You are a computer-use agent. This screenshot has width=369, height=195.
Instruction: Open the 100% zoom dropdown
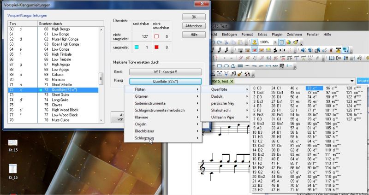click(x=274, y=42)
